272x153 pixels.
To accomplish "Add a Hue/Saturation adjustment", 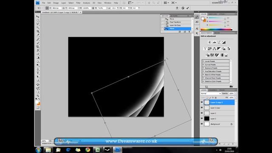I will coord(210,49).
